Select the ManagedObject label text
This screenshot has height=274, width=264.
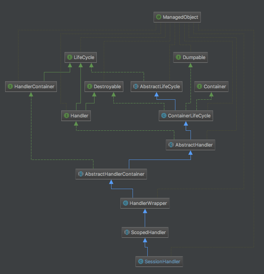coord(180,17)
